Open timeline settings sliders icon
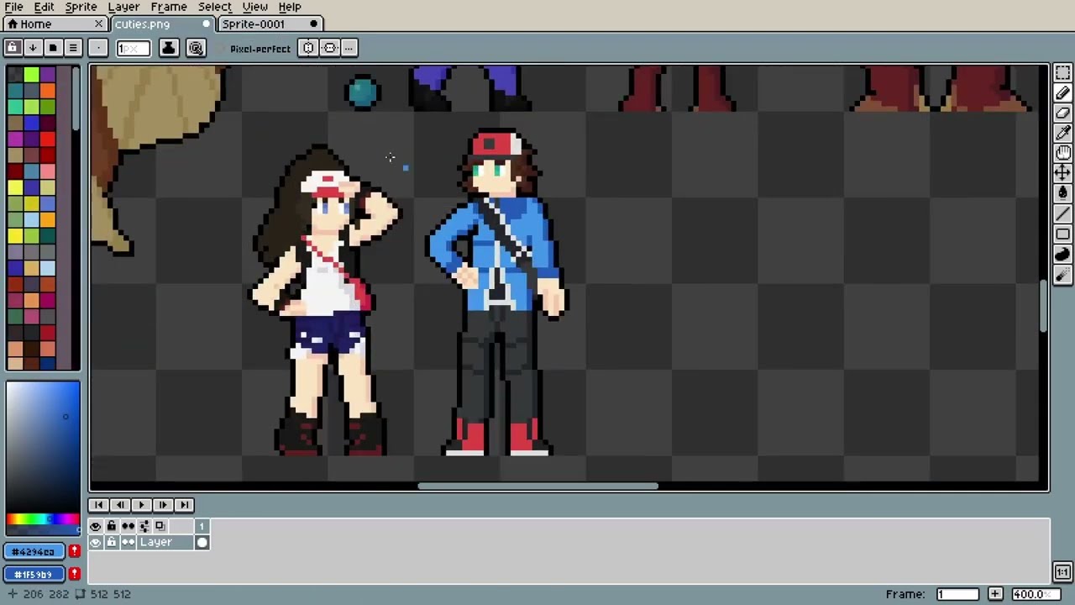The image size is (1075, 605). coord(144,526)
